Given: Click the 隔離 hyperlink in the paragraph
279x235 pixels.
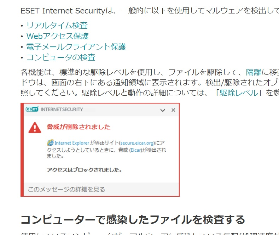Looking at the screenshot, I should point(254,73).
